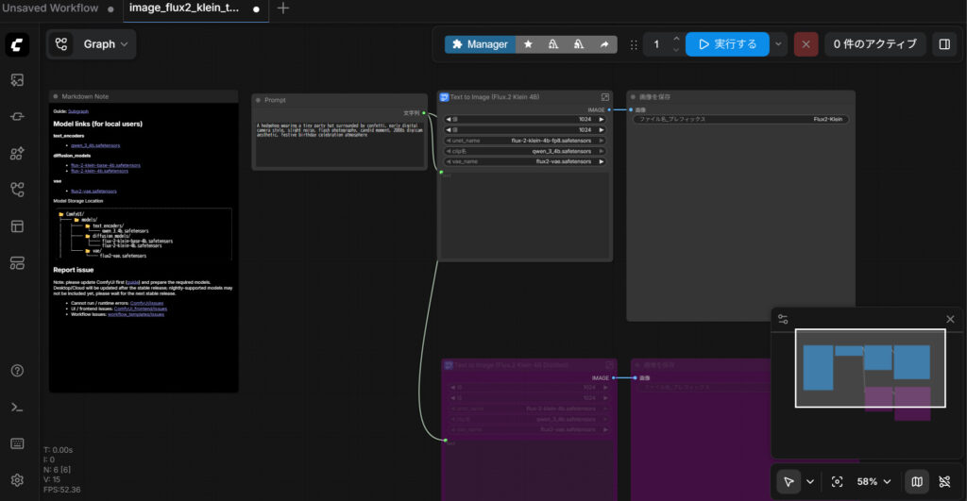This screenshot has width=967, height=501.
Task: Click the blue 実行する run button
Action: coord(727,44)
